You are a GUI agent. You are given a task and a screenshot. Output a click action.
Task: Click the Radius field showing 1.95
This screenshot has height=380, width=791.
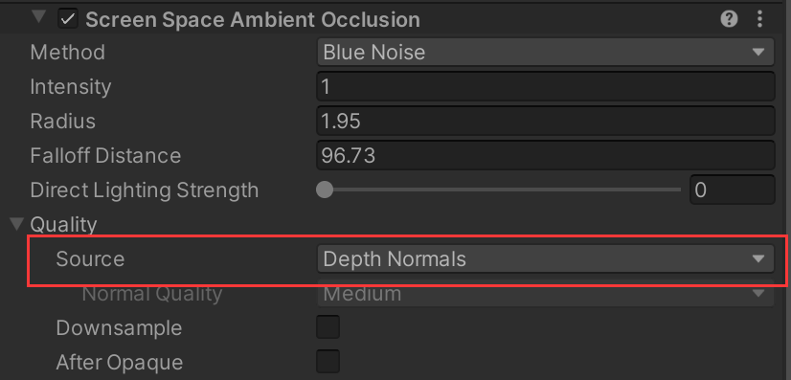click(x=545, y=121)
